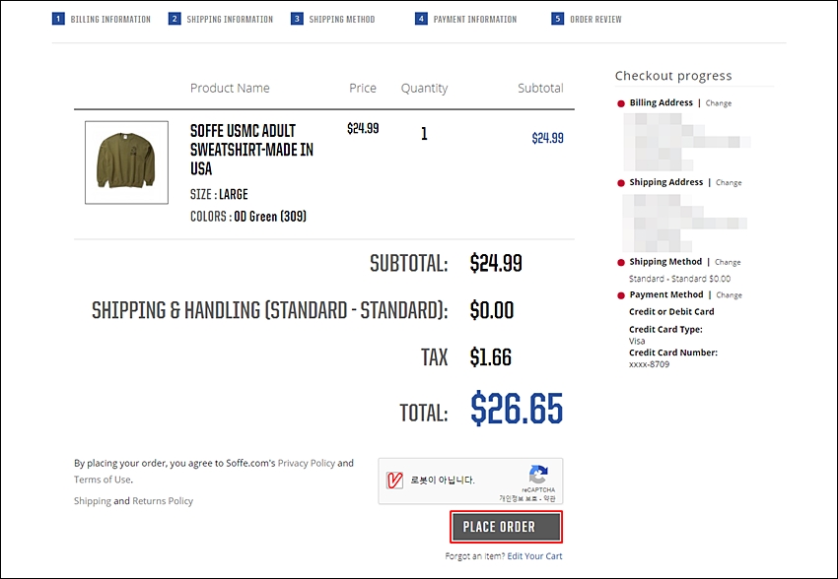Switch to the Shipping Method step tab

pyautogui.click(x=341, y=20)
